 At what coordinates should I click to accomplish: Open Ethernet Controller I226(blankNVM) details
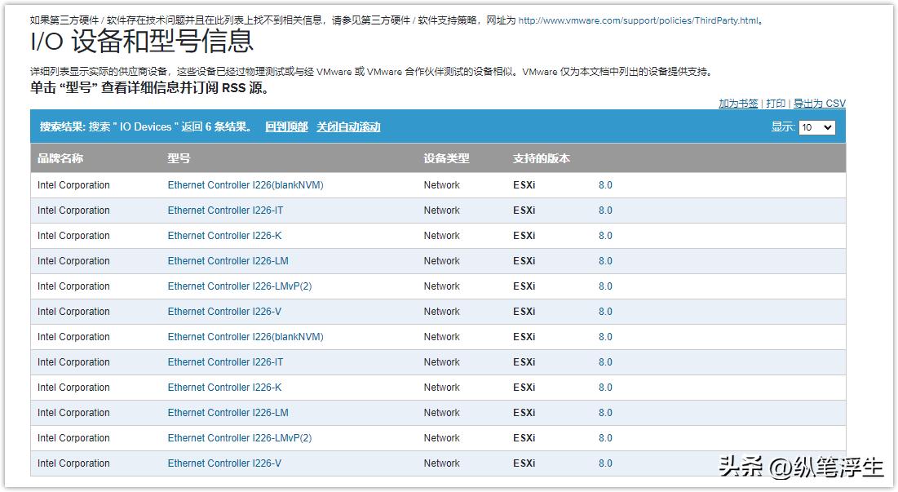point(245,185)
